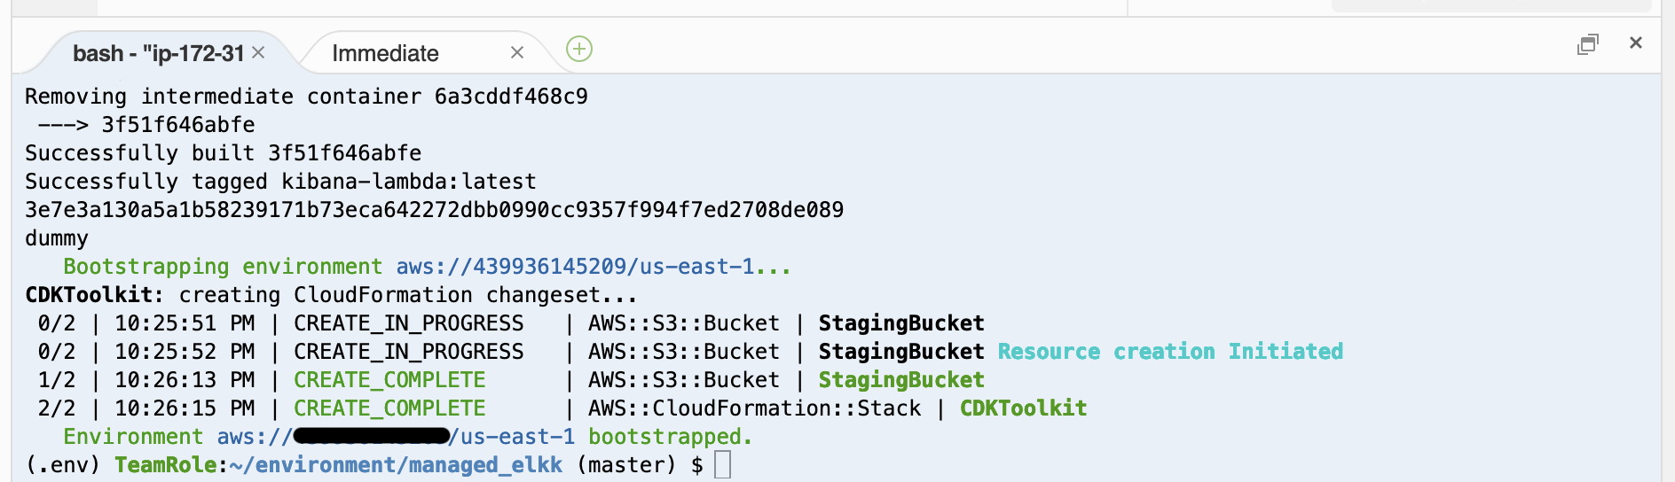Close the bash "ip-172-31" tab
Image resolution: width=1675 pixels, height=482 pixels.
258,52
